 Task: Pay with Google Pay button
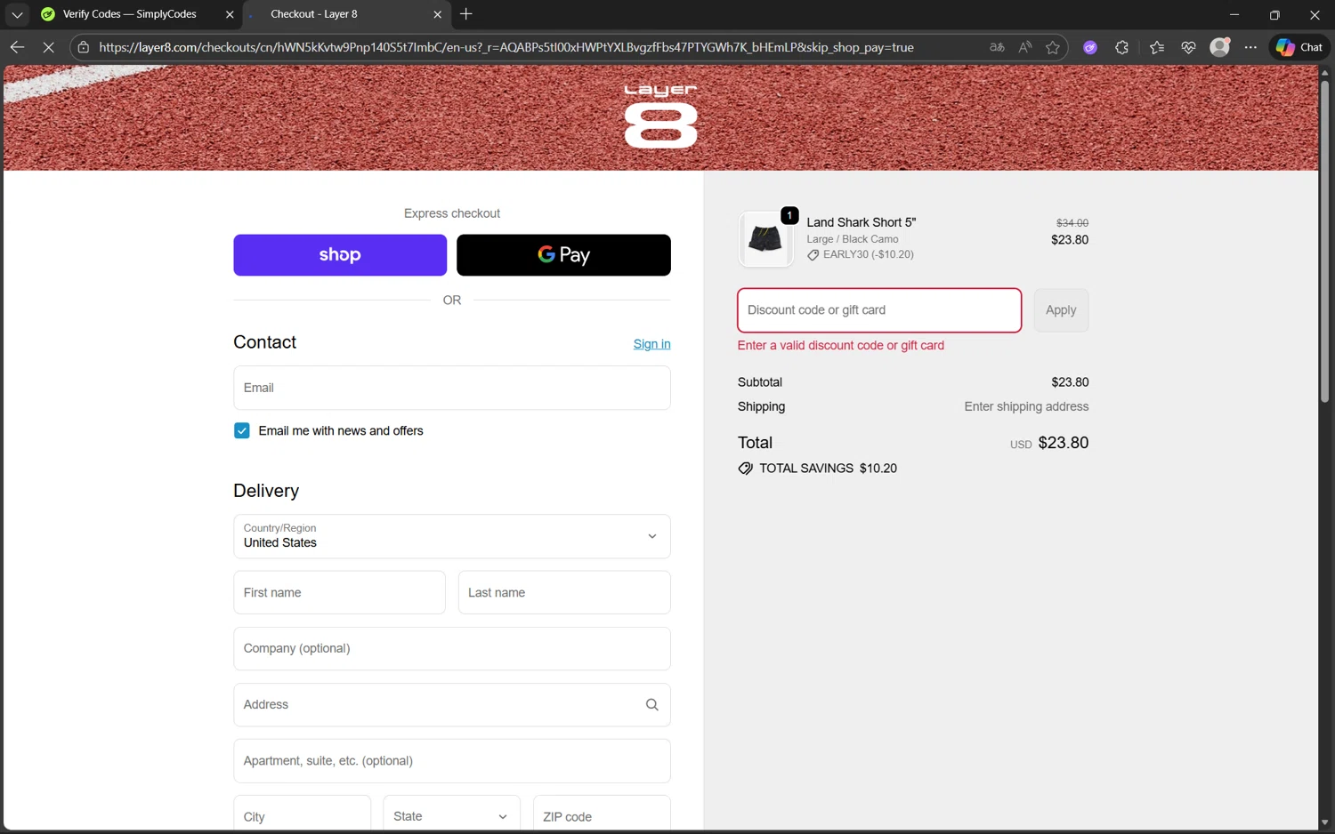[563, 255]
